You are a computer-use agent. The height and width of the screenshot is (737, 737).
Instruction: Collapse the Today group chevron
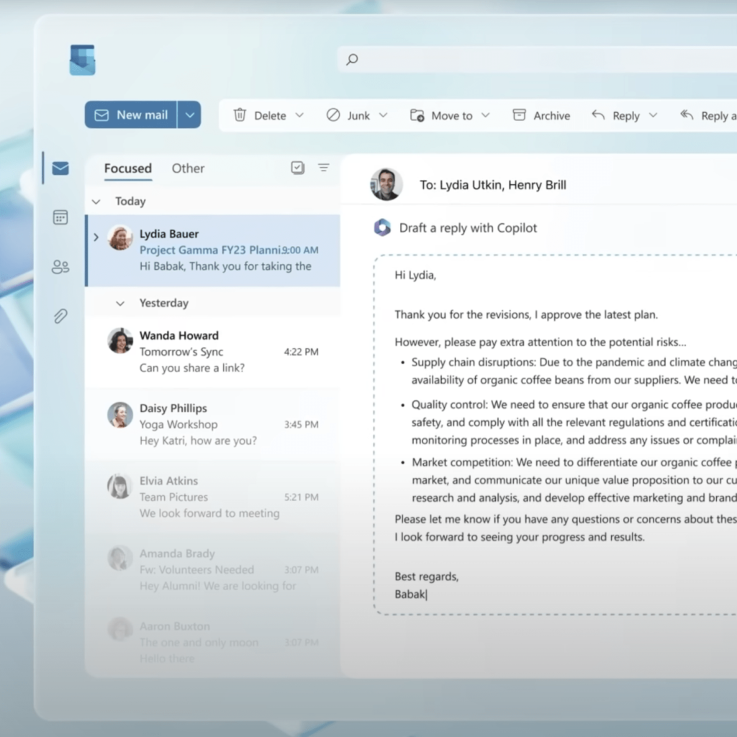(96, 202)
